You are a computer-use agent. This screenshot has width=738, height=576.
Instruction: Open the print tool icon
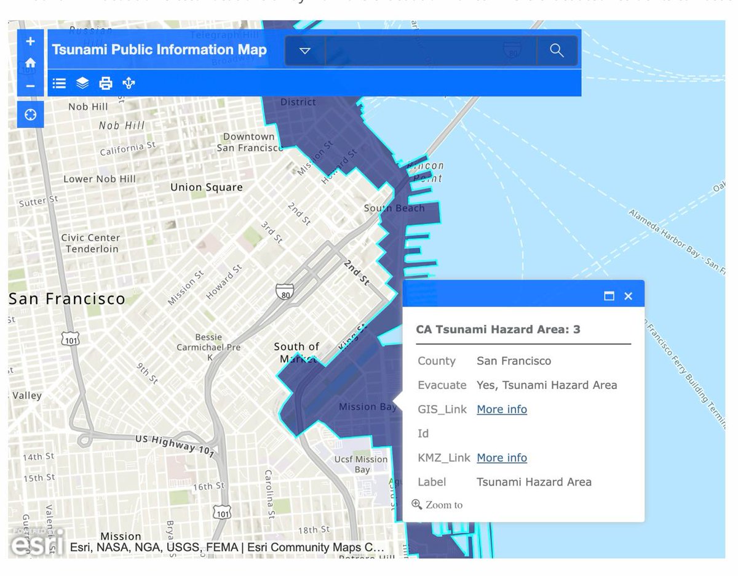point(106,83)
